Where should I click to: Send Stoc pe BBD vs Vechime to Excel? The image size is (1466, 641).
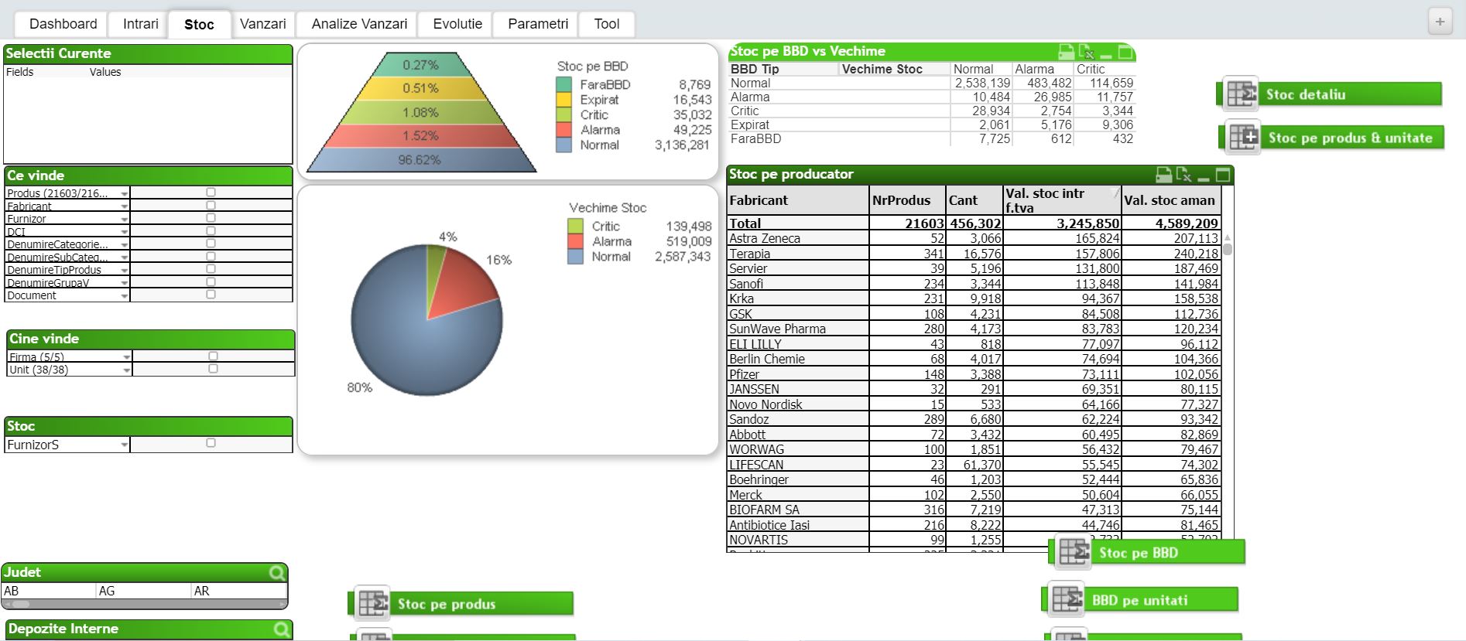click(x=1086, y=52)
